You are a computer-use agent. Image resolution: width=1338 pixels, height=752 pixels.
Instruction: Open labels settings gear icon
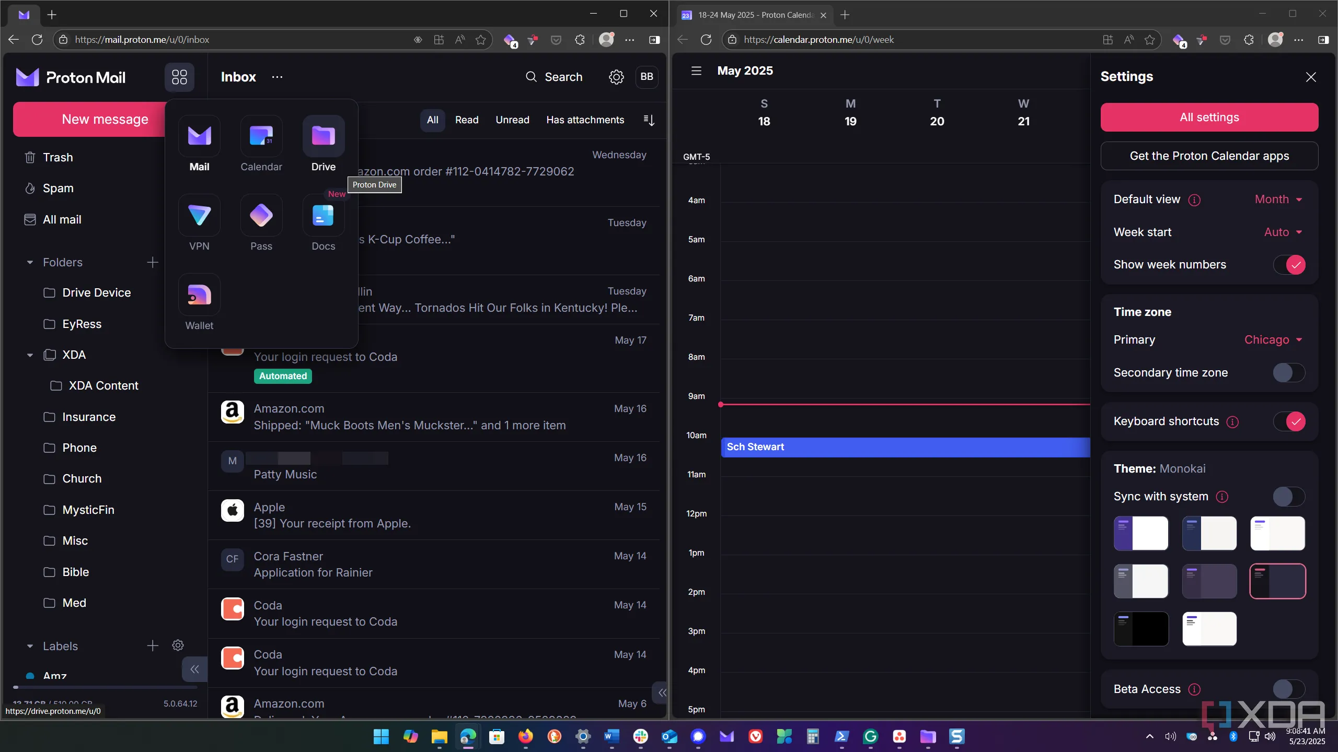[178, 645]
